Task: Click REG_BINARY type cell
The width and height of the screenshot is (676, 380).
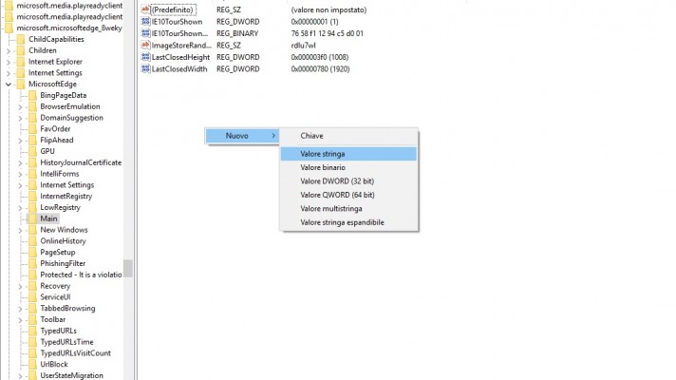Action: (237, 33)
